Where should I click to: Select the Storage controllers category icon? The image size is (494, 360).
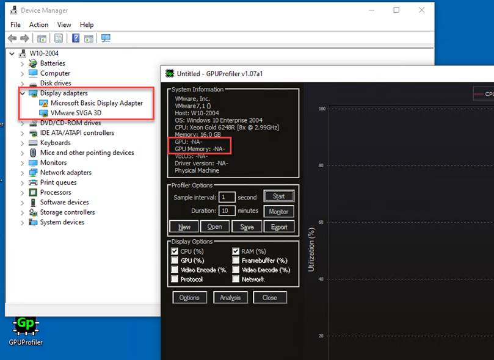(33, 212)
